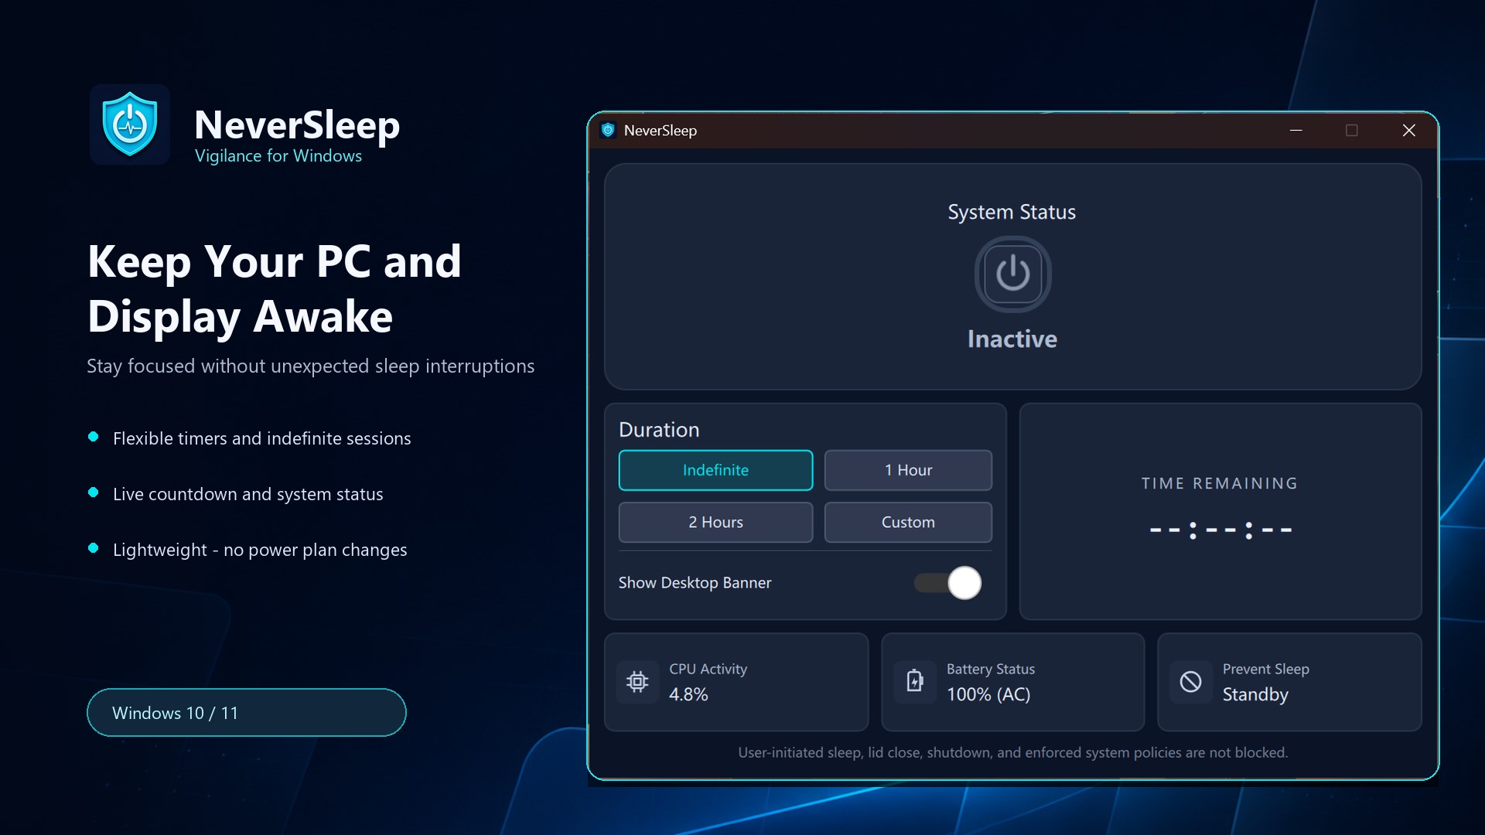Screen dimensions: 1485x835
Task: Close the NeverSleep window
Action: [x=1409, y=131]
